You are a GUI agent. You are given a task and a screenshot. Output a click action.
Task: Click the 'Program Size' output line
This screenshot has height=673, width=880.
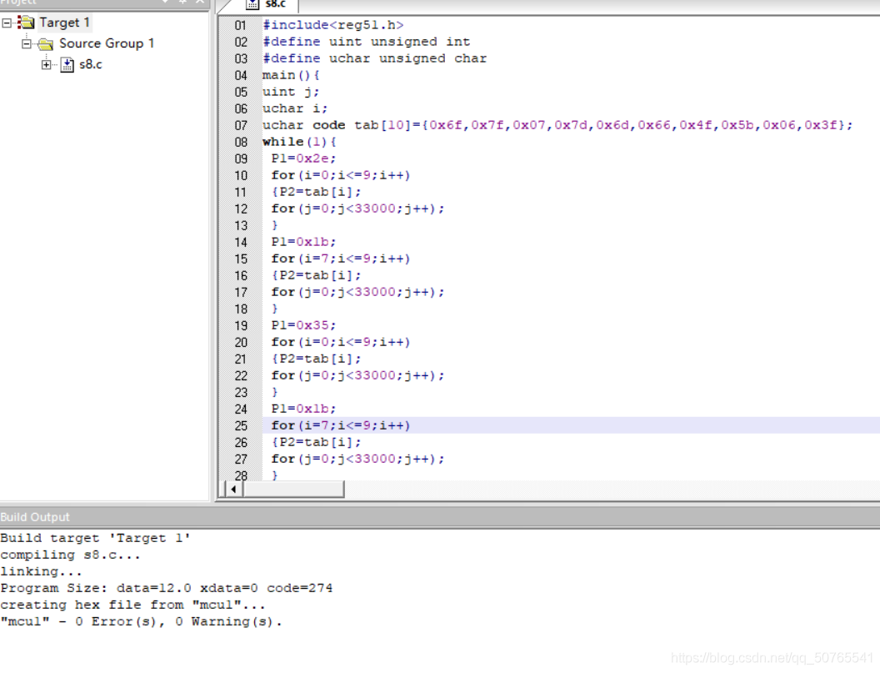pos(166,588)
